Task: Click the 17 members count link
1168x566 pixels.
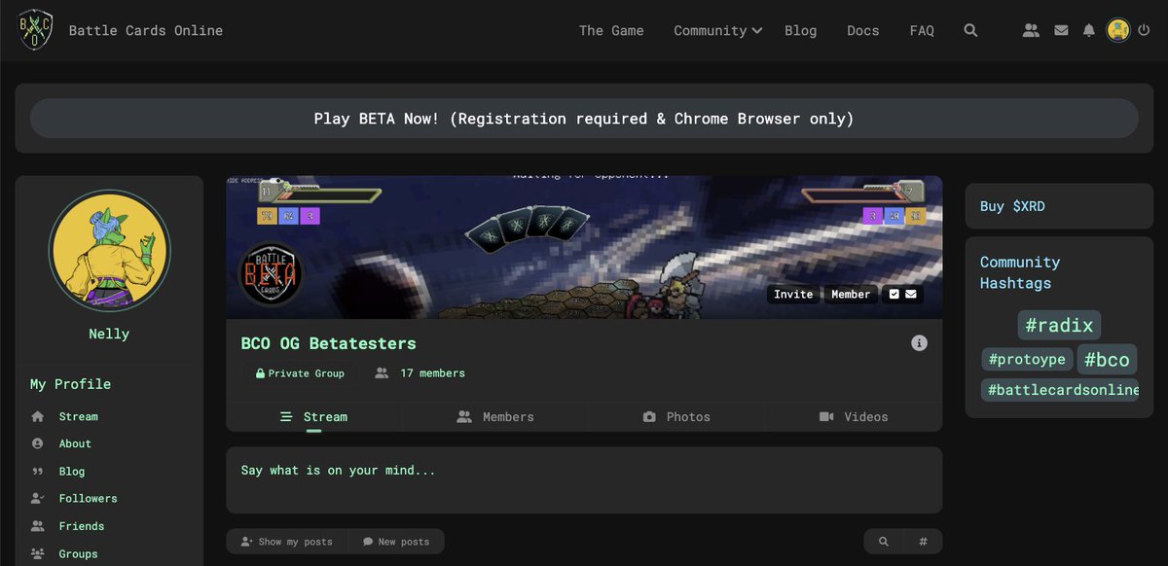Action: pos(420,372)
